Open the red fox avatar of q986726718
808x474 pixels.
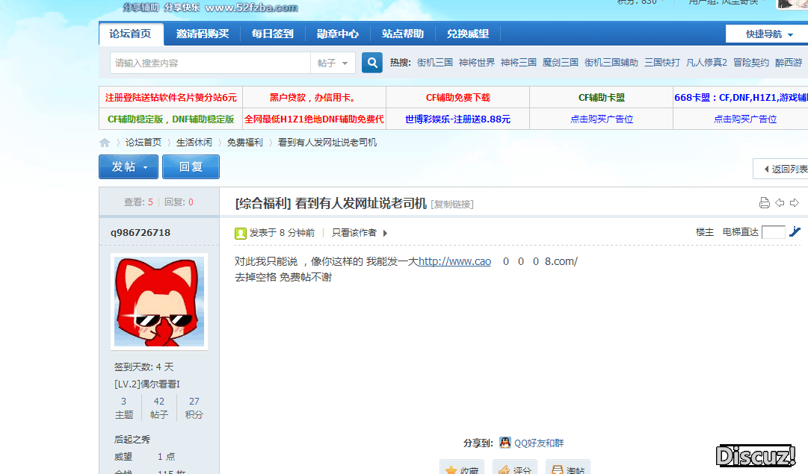tap(159, 302)
